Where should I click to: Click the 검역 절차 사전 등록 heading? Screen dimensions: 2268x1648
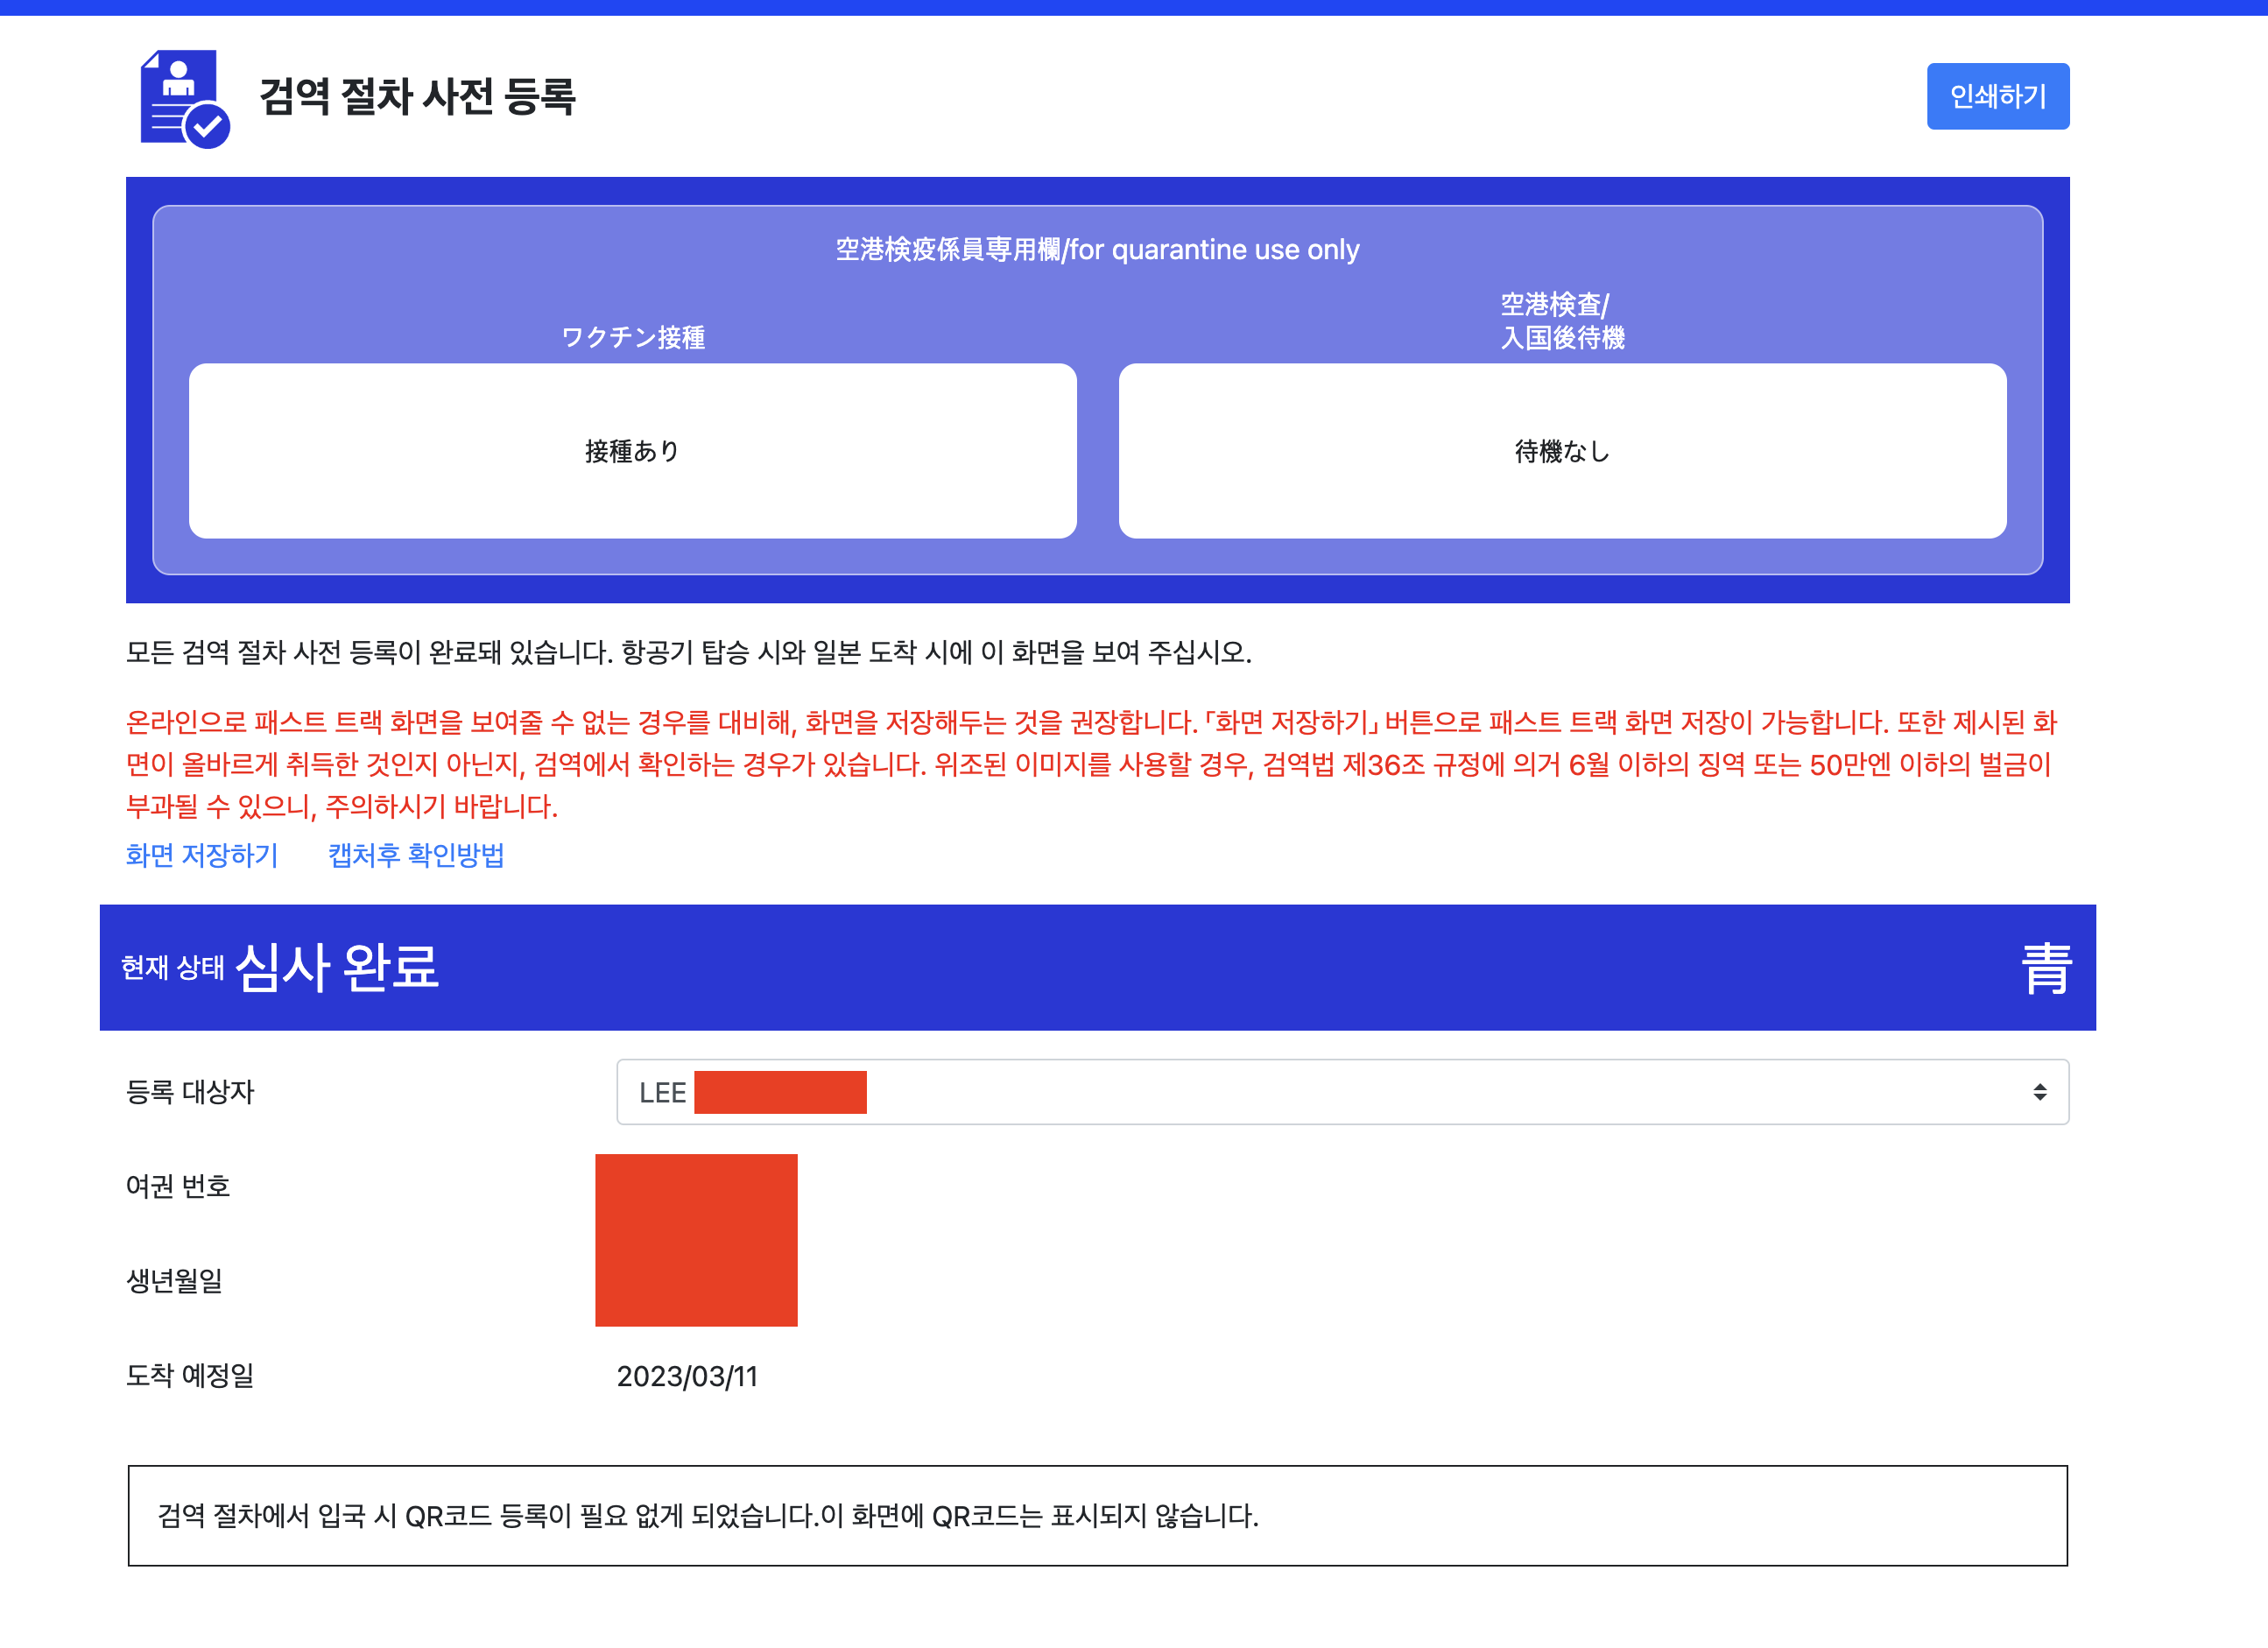tap(417, 97)
